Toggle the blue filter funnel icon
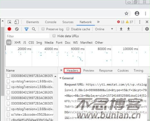The image size is (150, 121). (x=26, y=29)
